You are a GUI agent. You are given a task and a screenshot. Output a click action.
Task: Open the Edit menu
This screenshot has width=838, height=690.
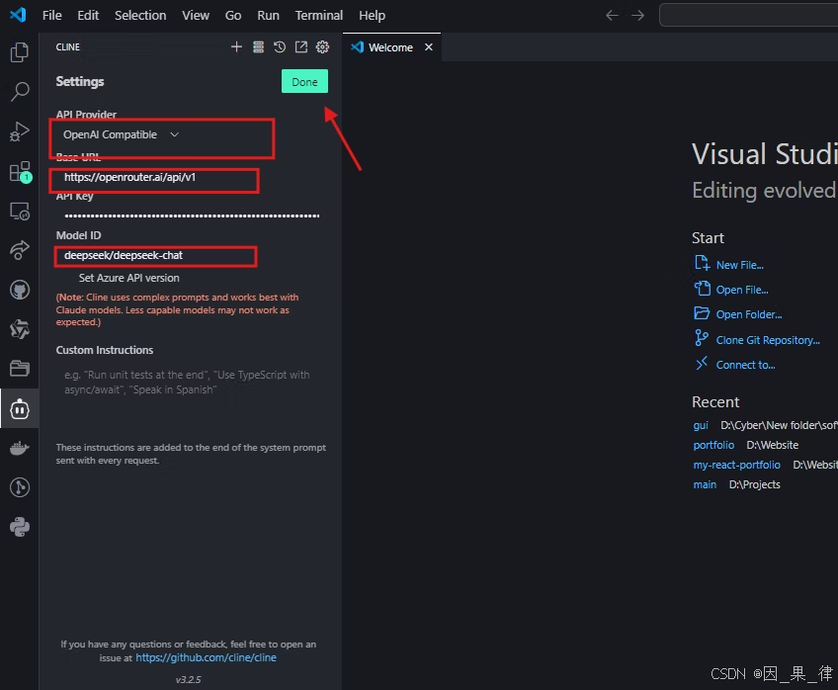tap(88, 16)
